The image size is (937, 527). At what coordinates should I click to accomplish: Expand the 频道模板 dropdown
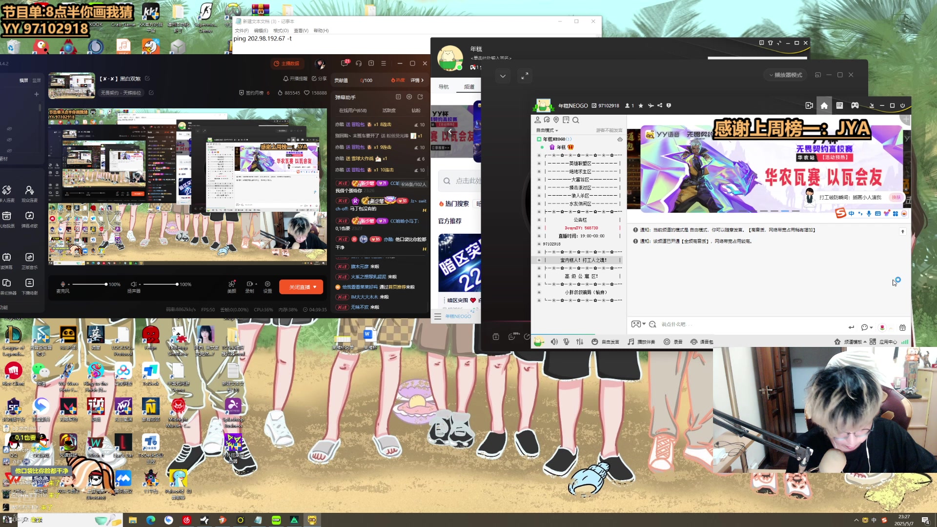(x=851, y=342)
